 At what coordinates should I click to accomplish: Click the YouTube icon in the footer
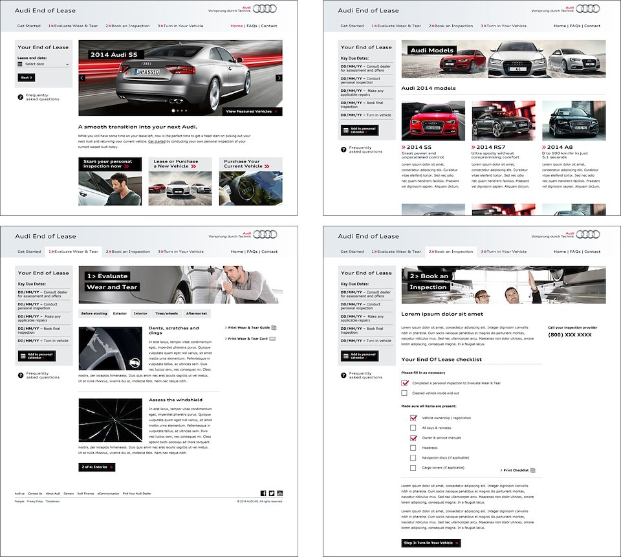279,494
